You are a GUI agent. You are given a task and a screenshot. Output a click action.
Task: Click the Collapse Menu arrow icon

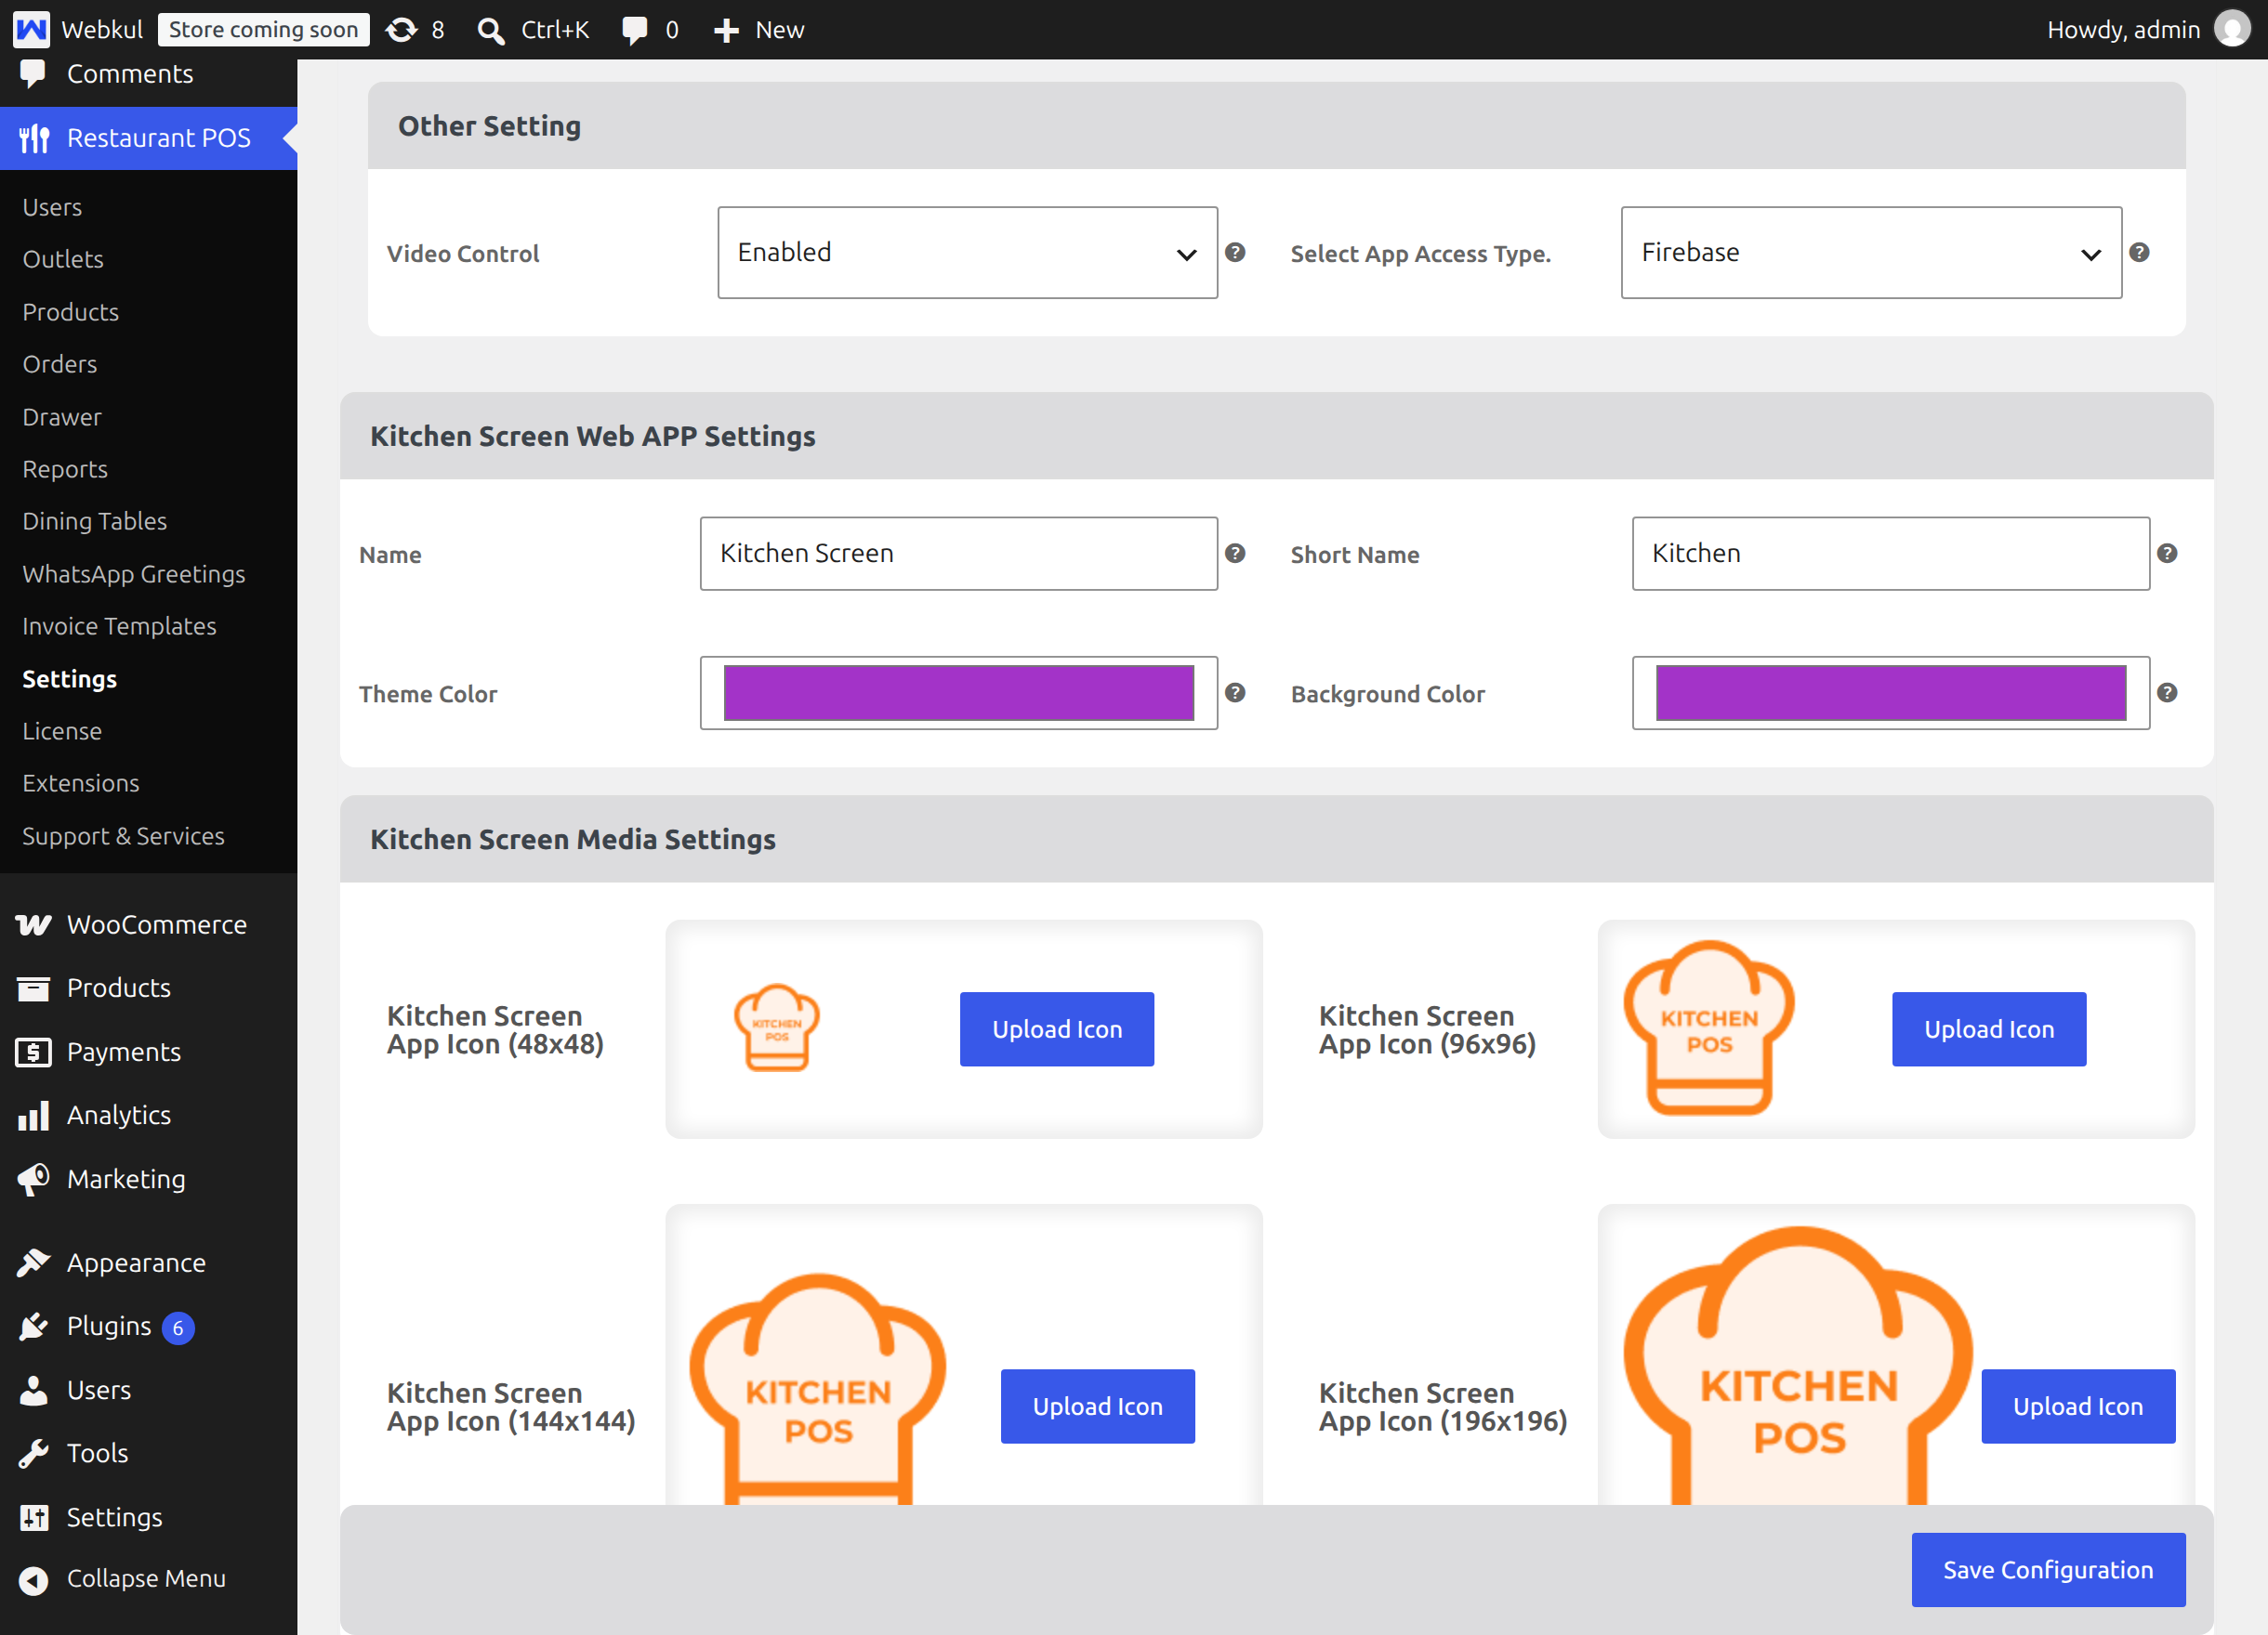point(33,1579)
